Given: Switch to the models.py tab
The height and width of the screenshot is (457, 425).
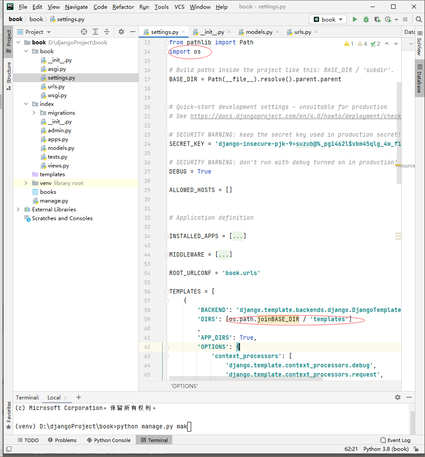Looking at the screenshot, I should pos(259,32).
